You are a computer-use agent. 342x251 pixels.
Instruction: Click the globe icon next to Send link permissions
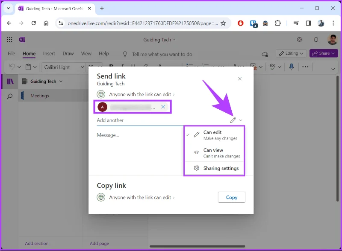(101, 94)
